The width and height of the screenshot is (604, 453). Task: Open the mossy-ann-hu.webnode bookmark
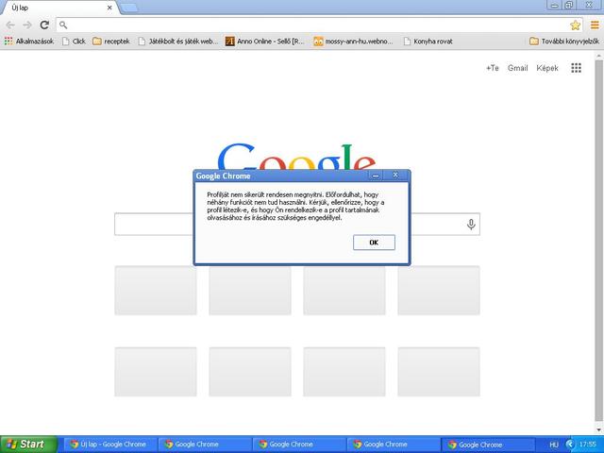353,42
